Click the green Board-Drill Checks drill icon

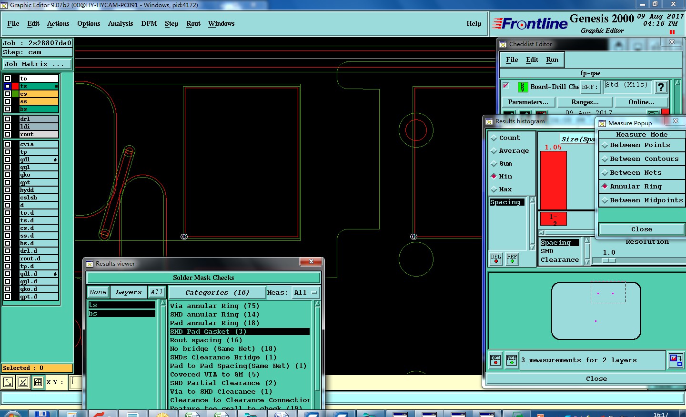[523, 87]
